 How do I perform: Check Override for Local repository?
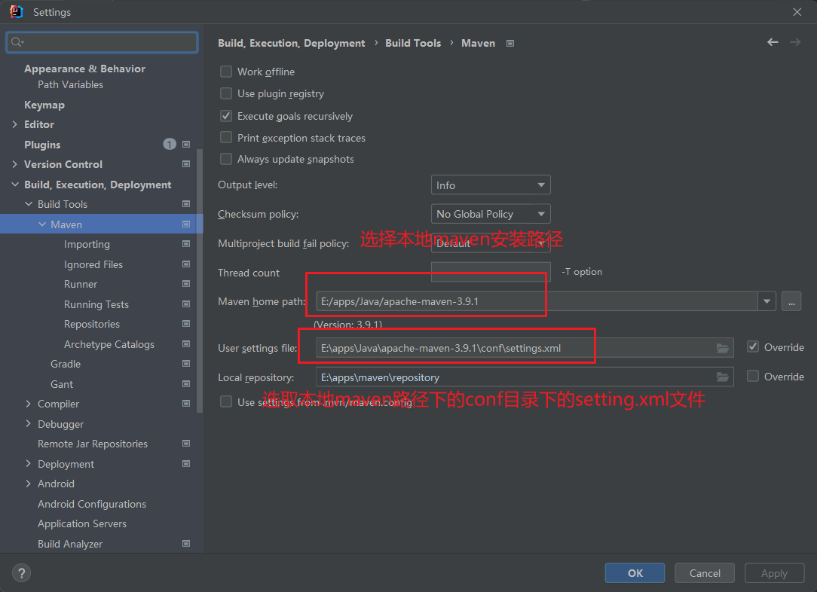click(x=753, y=376)
